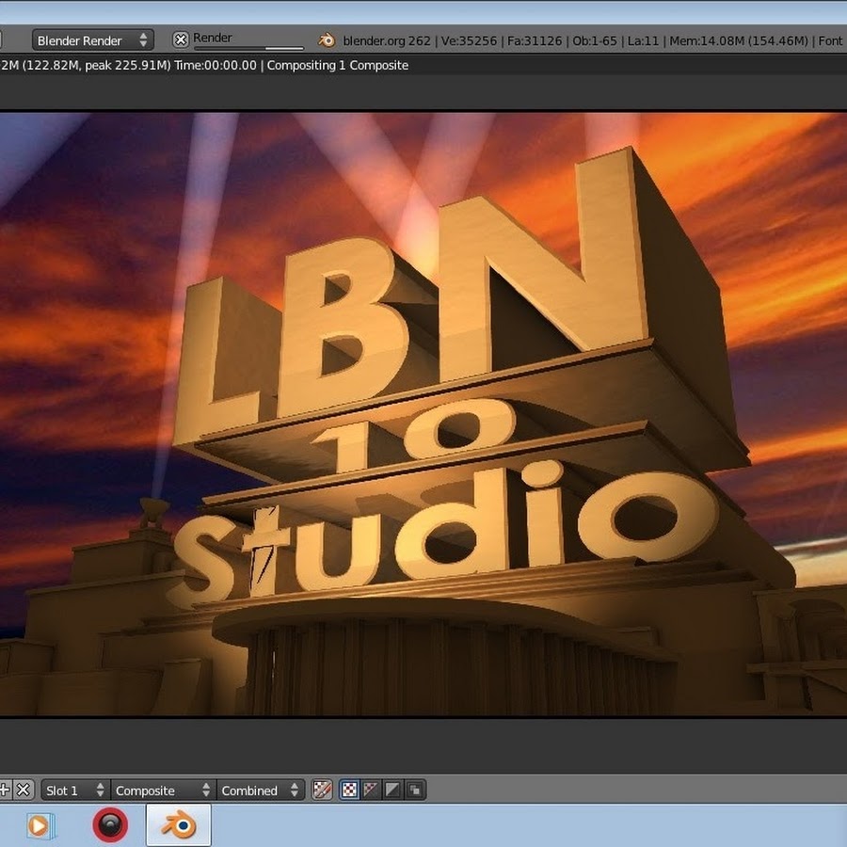This screenshot has width=847, height=847.
Task: Click the Ob:1-65 object count
Action: coord(594,40)
